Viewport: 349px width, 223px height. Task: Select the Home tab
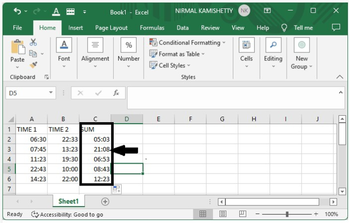(47, 28)
